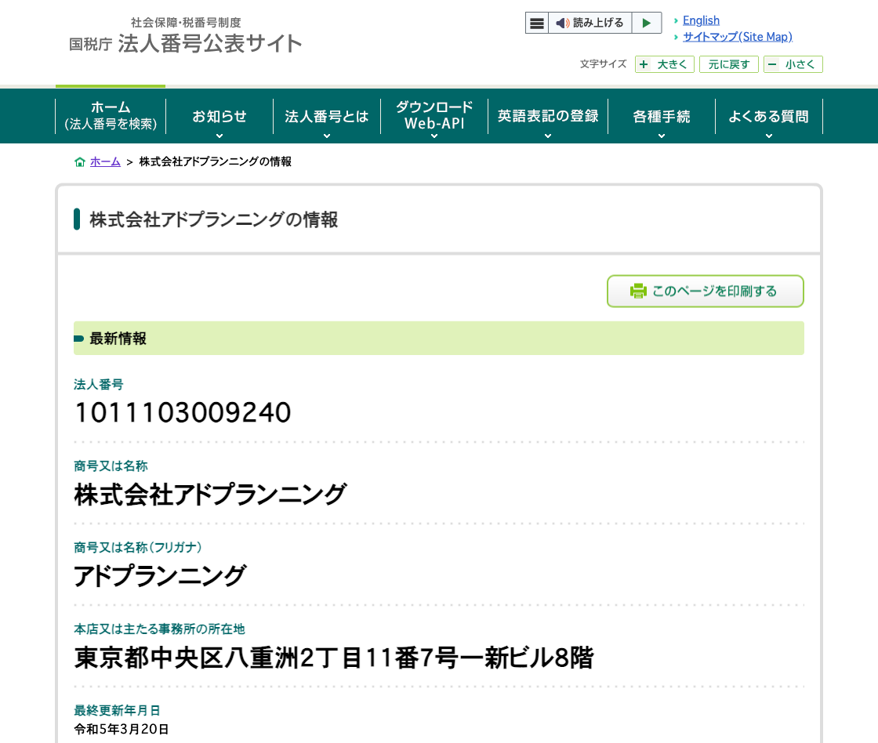Click company name 株式会社アドプランニング value
Screen dimensions: 878x743
click(x=211, y=495)
